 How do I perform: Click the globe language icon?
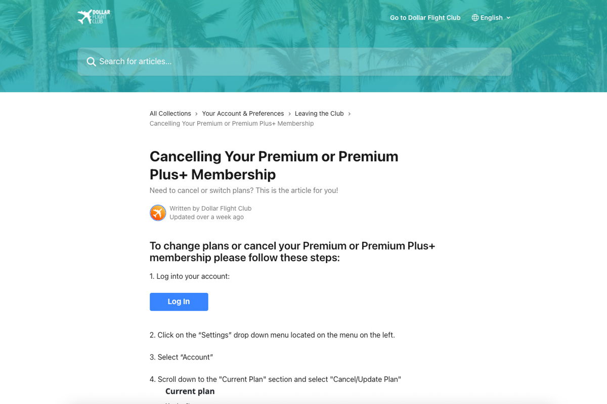[475, 18]
